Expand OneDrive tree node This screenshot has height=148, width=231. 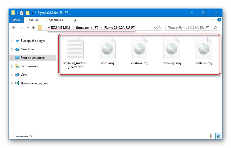12,50
